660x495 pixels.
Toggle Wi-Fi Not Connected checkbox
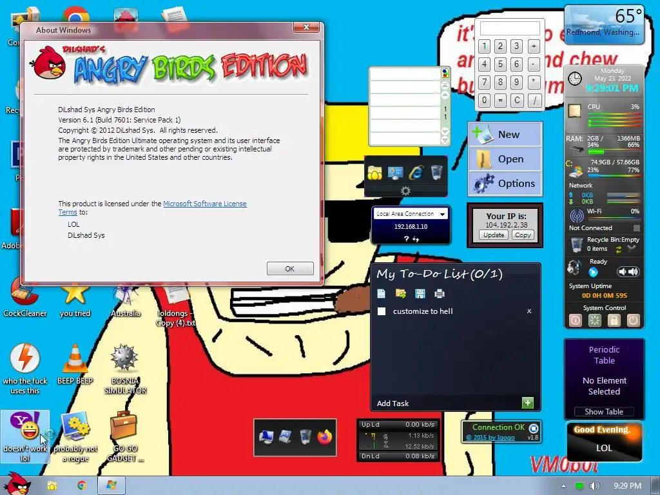pos(636,228)
